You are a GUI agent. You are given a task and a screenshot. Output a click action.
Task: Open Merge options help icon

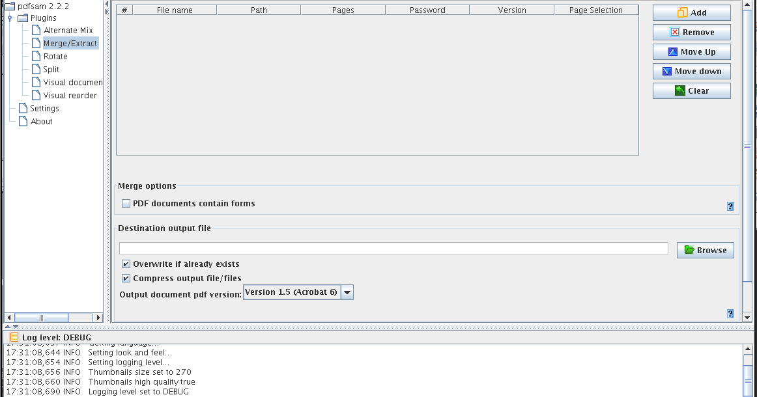point(730,206)
